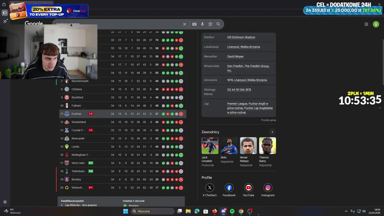The image size is (384, 216).
Task: Show hidden system tray icons
Action: (346, 211)
